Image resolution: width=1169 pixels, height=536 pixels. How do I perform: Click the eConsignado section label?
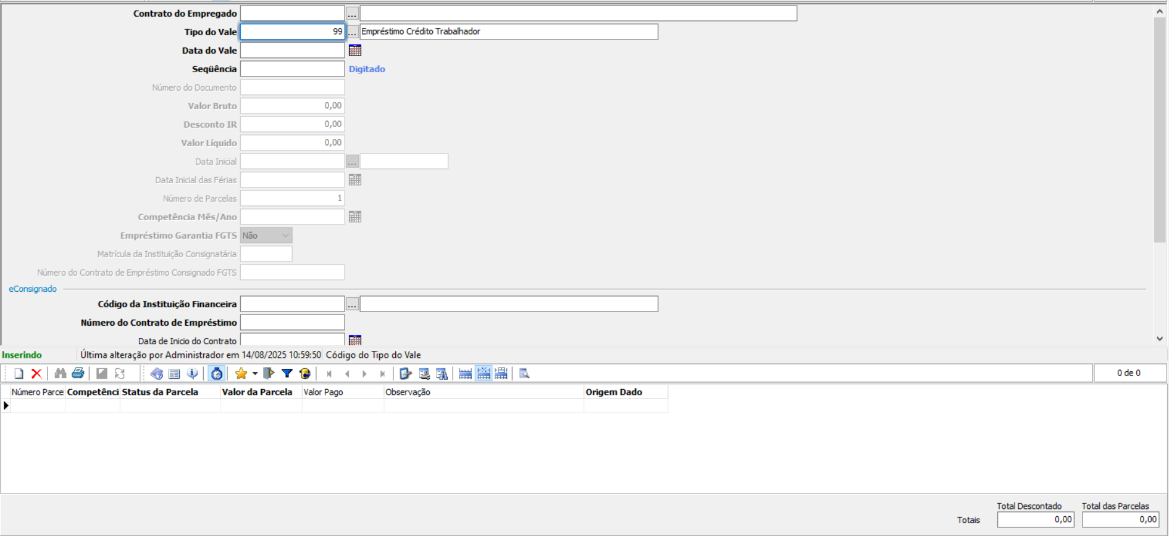[33, 289]
